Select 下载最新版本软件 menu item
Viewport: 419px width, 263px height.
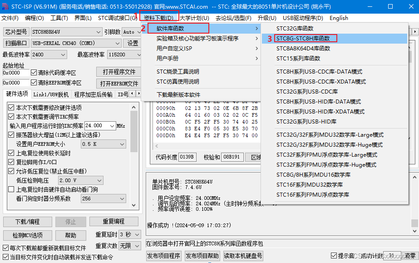[201, 94]
